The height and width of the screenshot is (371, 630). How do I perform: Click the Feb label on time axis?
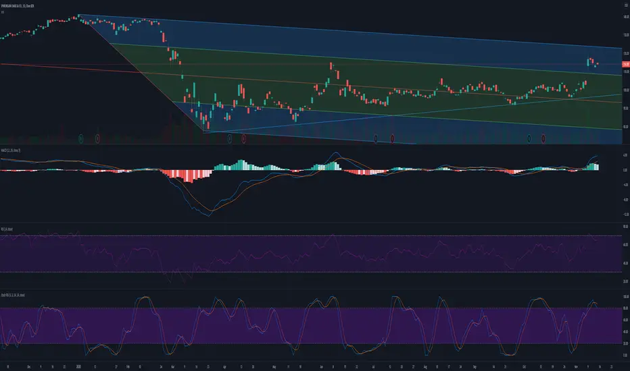pyautogui.click(x=128, y=366)
